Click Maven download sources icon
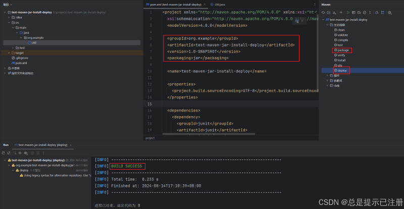This screenshot has width=404, height=209. click(x=334, y=13)
